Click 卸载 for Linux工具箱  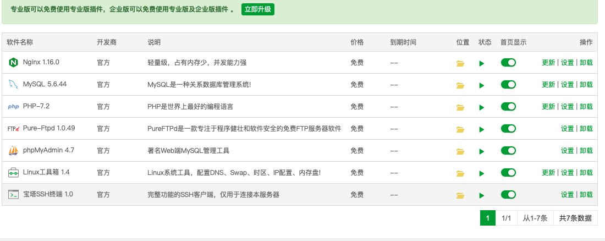tap(586, 173)
